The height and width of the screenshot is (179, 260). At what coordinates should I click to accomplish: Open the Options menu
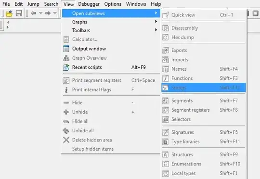point(113,4)
